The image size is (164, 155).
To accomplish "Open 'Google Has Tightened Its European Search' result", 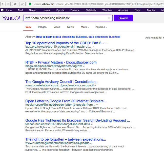I will [x=78, y=120].
